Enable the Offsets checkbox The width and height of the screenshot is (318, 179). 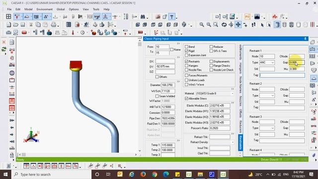click(157, 77)
